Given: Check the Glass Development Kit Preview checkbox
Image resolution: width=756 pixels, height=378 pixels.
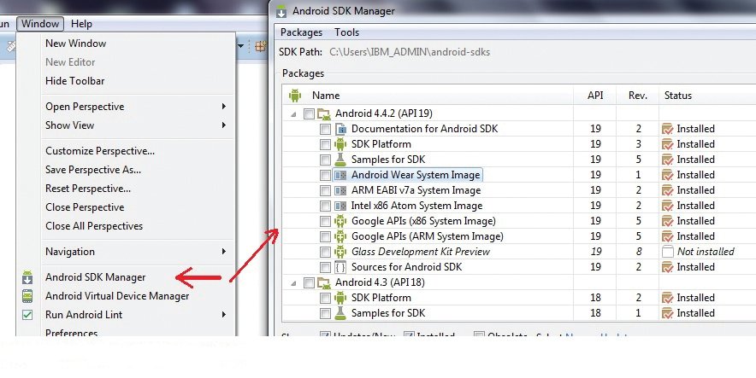Looking at the screenshot, I should [x=325, y=252].
